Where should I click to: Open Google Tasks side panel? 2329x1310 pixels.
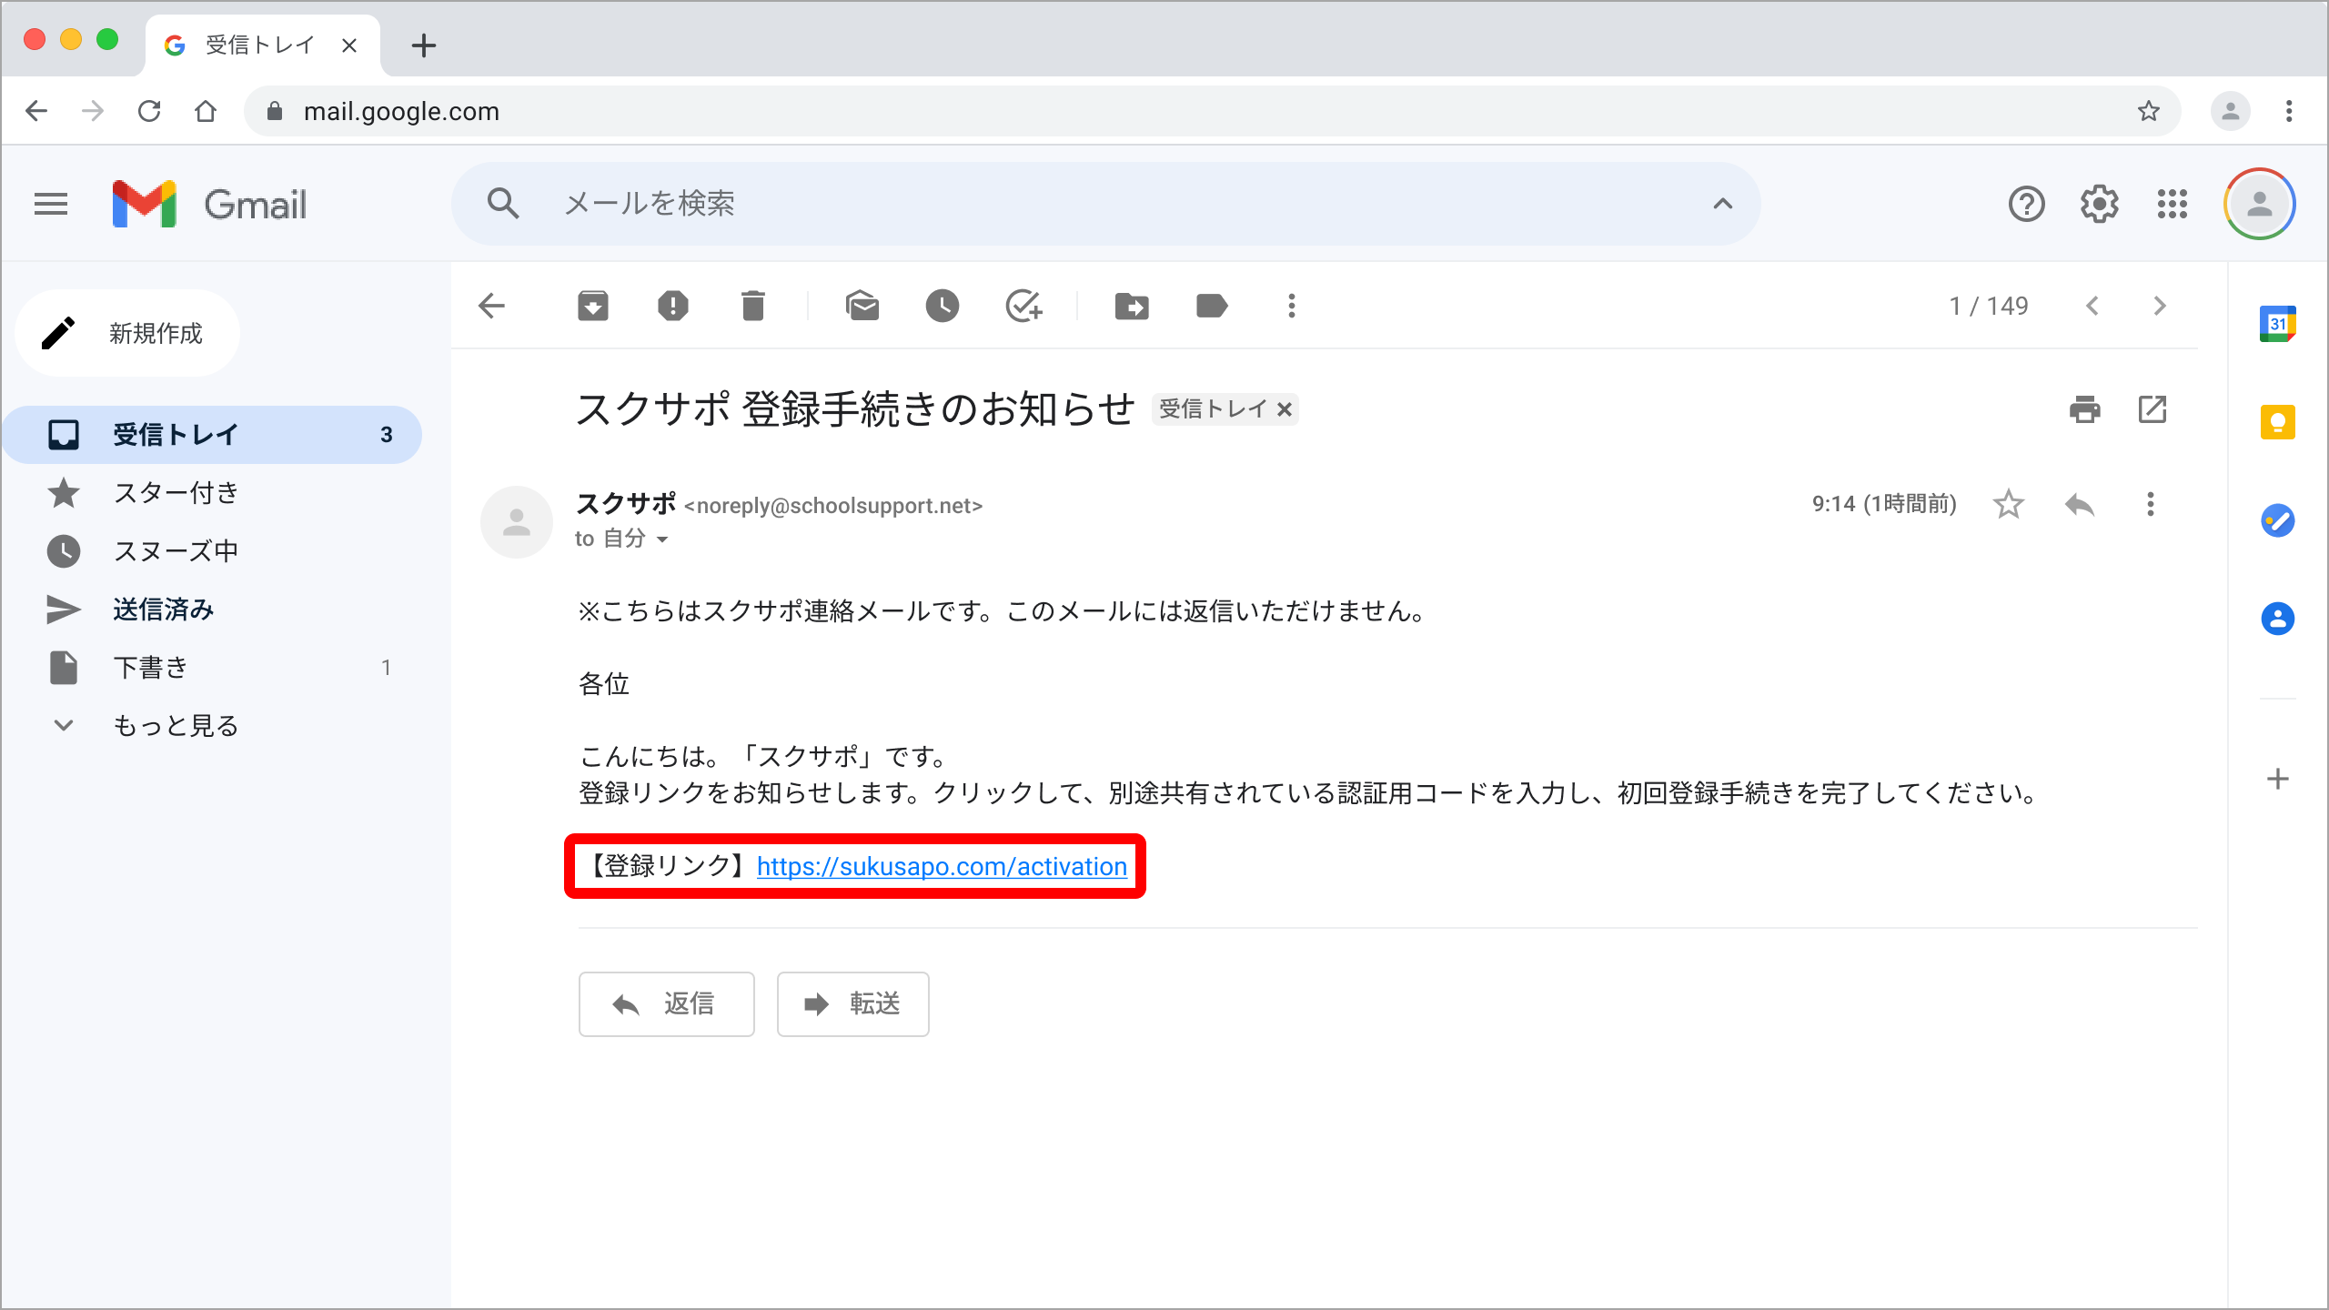(2277, 520)
